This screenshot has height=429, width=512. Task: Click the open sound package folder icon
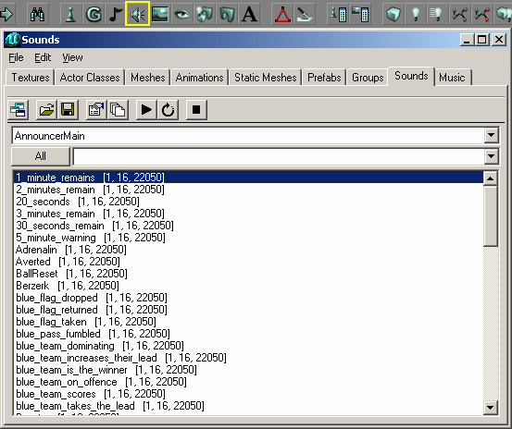click(x=46, y=109)
